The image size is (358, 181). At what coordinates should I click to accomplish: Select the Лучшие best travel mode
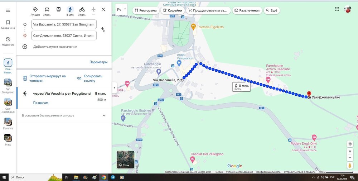click(x=35, y=11)
